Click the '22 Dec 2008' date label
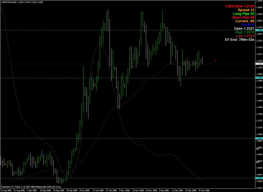Viewport: 263px width, 192px height. (191, 190)
